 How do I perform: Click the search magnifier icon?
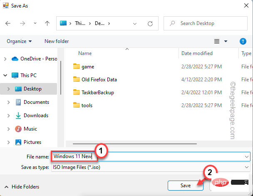point(172,23)
